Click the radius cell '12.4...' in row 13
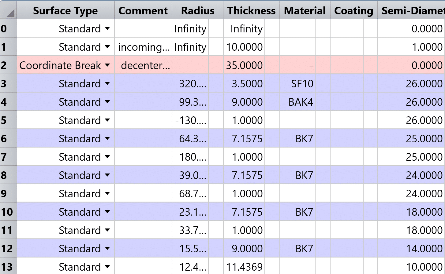The width and height of the screenshot is (445, 274). tap(190, 266)
